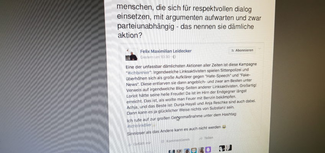Screen dimensions: 325x153
Task: Click the share arrow icon beside Teilen
Action: click(x=201, y=138)
